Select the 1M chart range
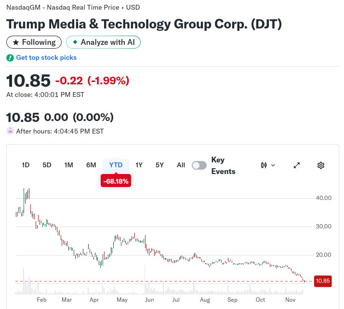 [x=69, y=165]
